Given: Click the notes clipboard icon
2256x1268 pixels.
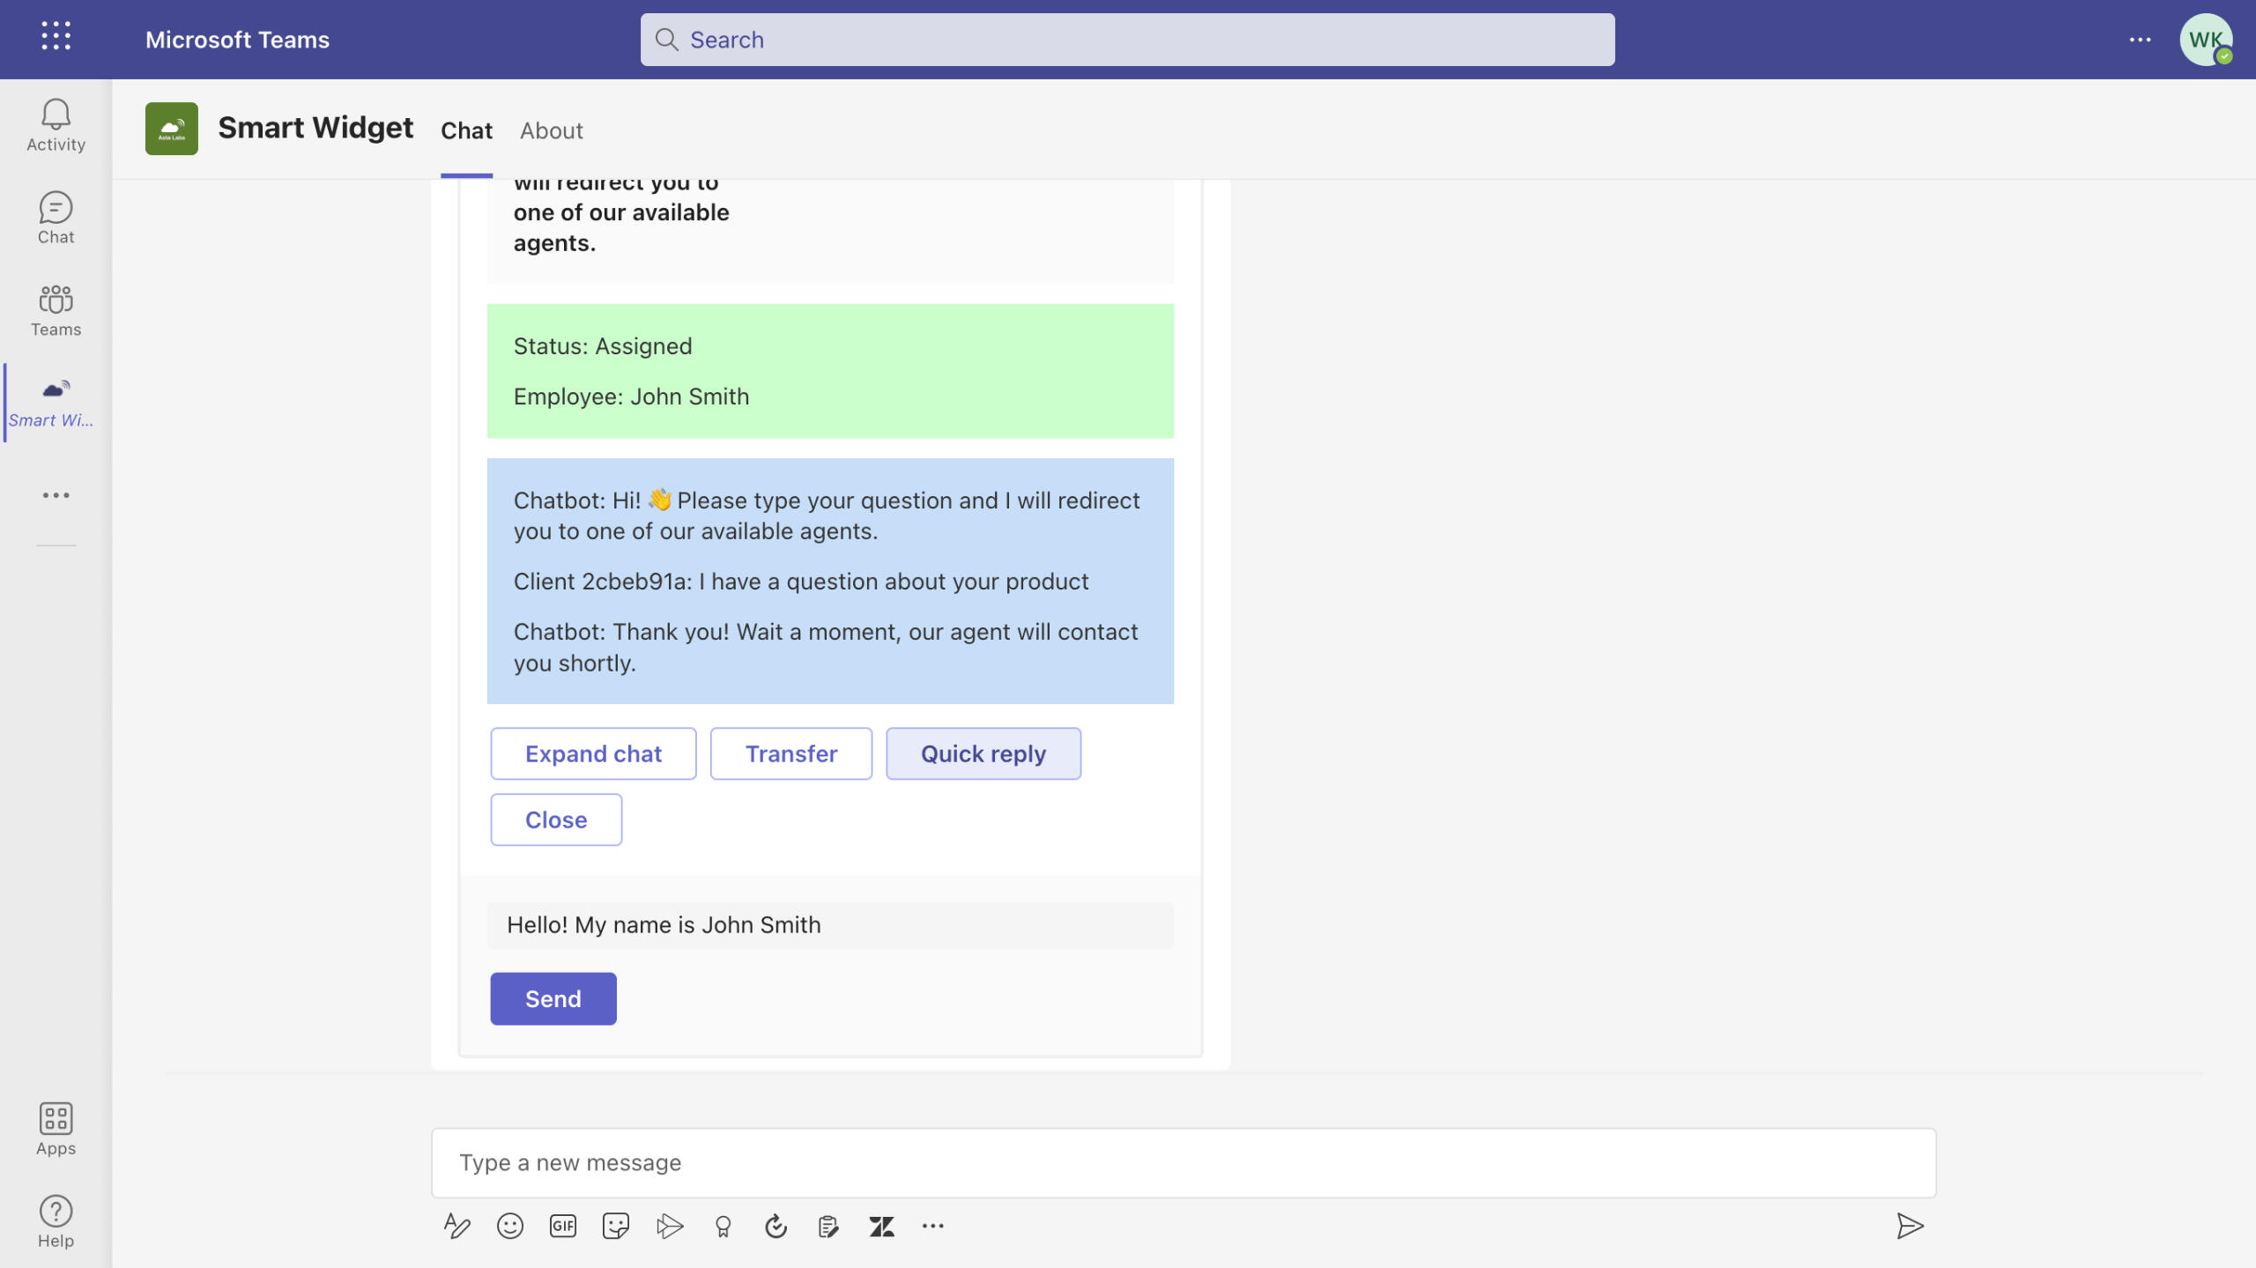Looking at the screenshot, I should [x=828, y=1226].
